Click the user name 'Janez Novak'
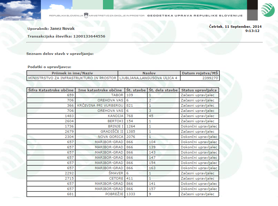Viewport: 278px width, 206px height. pos(62,28)
